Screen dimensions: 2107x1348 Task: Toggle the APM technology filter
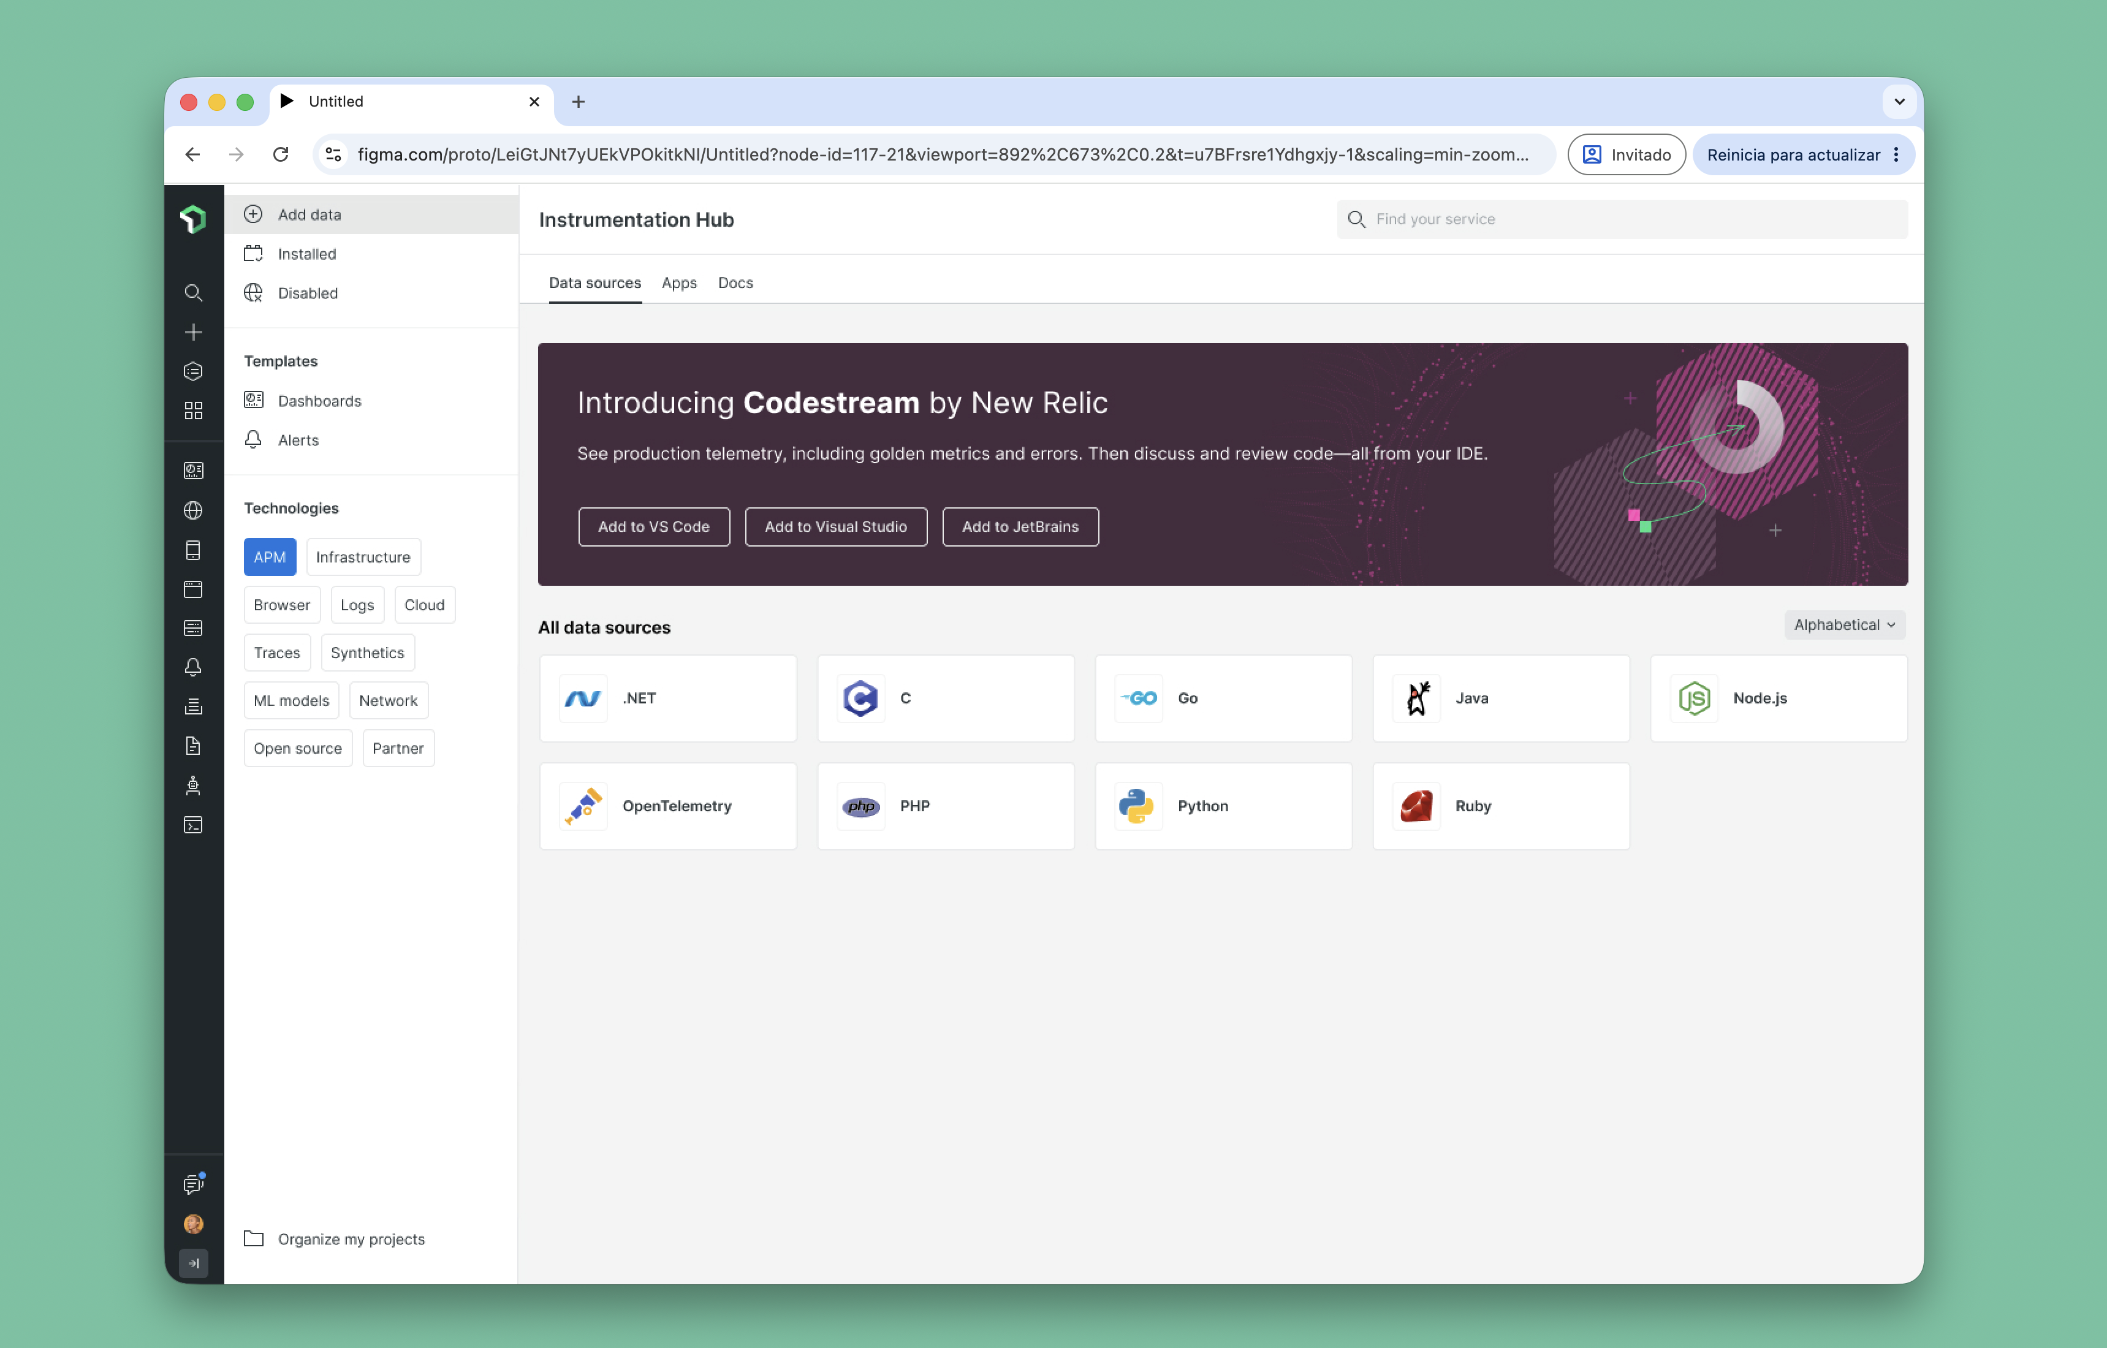pyautogui.click(x=270, y=557)
